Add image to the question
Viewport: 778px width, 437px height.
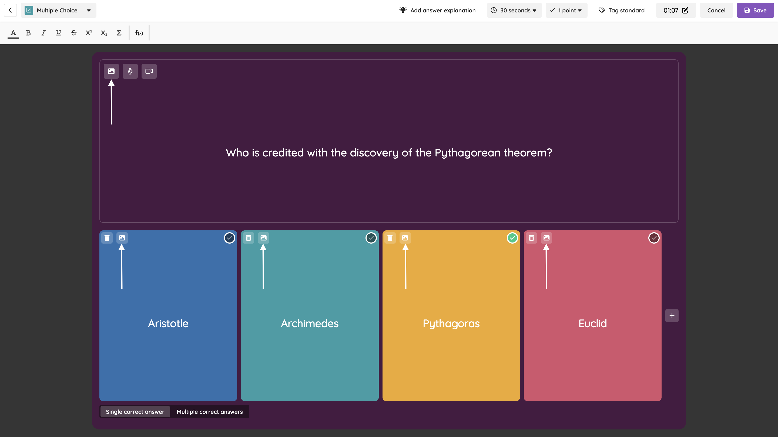tap(111, 71)
